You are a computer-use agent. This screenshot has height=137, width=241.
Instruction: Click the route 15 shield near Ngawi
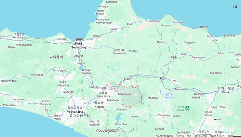(174, 82)
